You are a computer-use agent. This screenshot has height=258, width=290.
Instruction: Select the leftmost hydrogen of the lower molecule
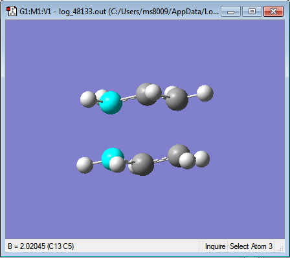(85, 165)
